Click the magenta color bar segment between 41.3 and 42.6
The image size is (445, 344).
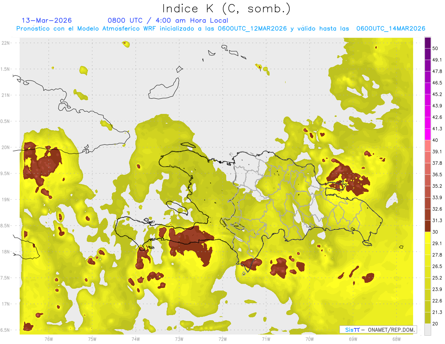click(x=428, y=123)
